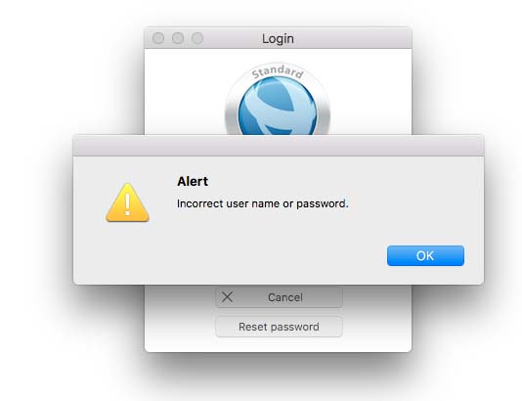Click empty white area below Reset password

279,344
